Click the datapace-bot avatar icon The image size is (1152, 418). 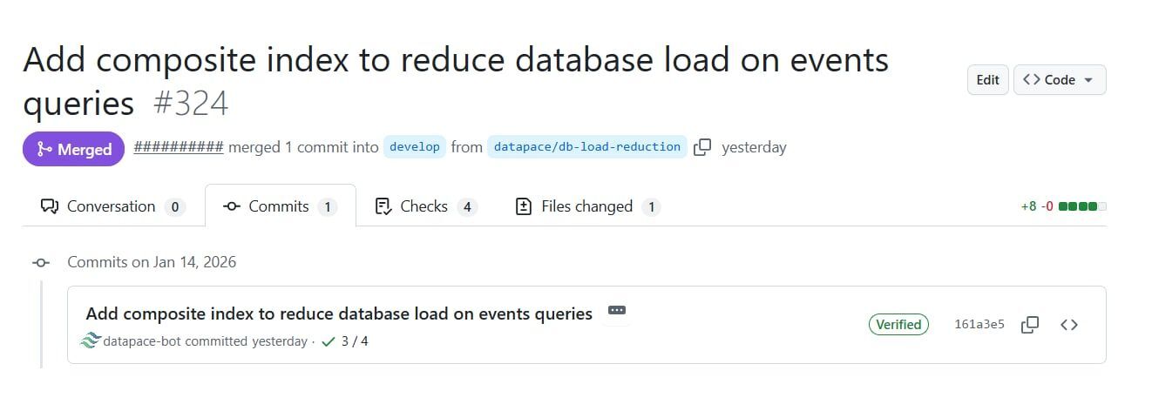tap(91, 341)
